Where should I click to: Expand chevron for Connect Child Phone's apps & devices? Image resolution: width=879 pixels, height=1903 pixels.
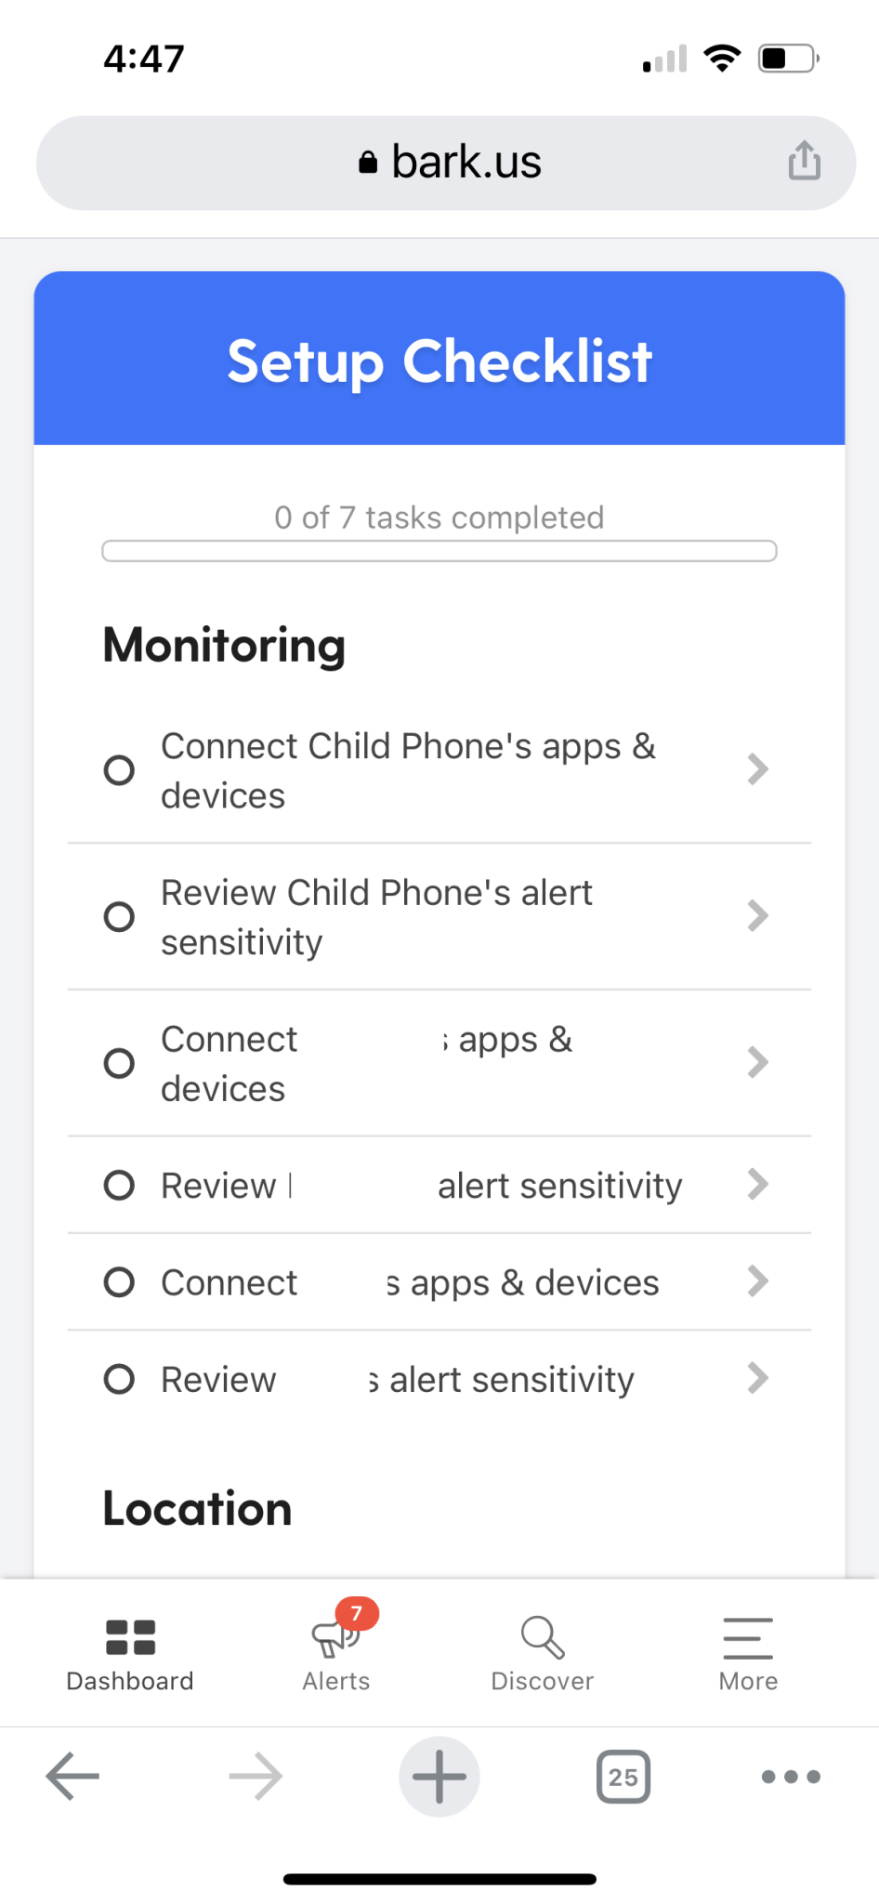pyautogui.click(x=758, y=769)
